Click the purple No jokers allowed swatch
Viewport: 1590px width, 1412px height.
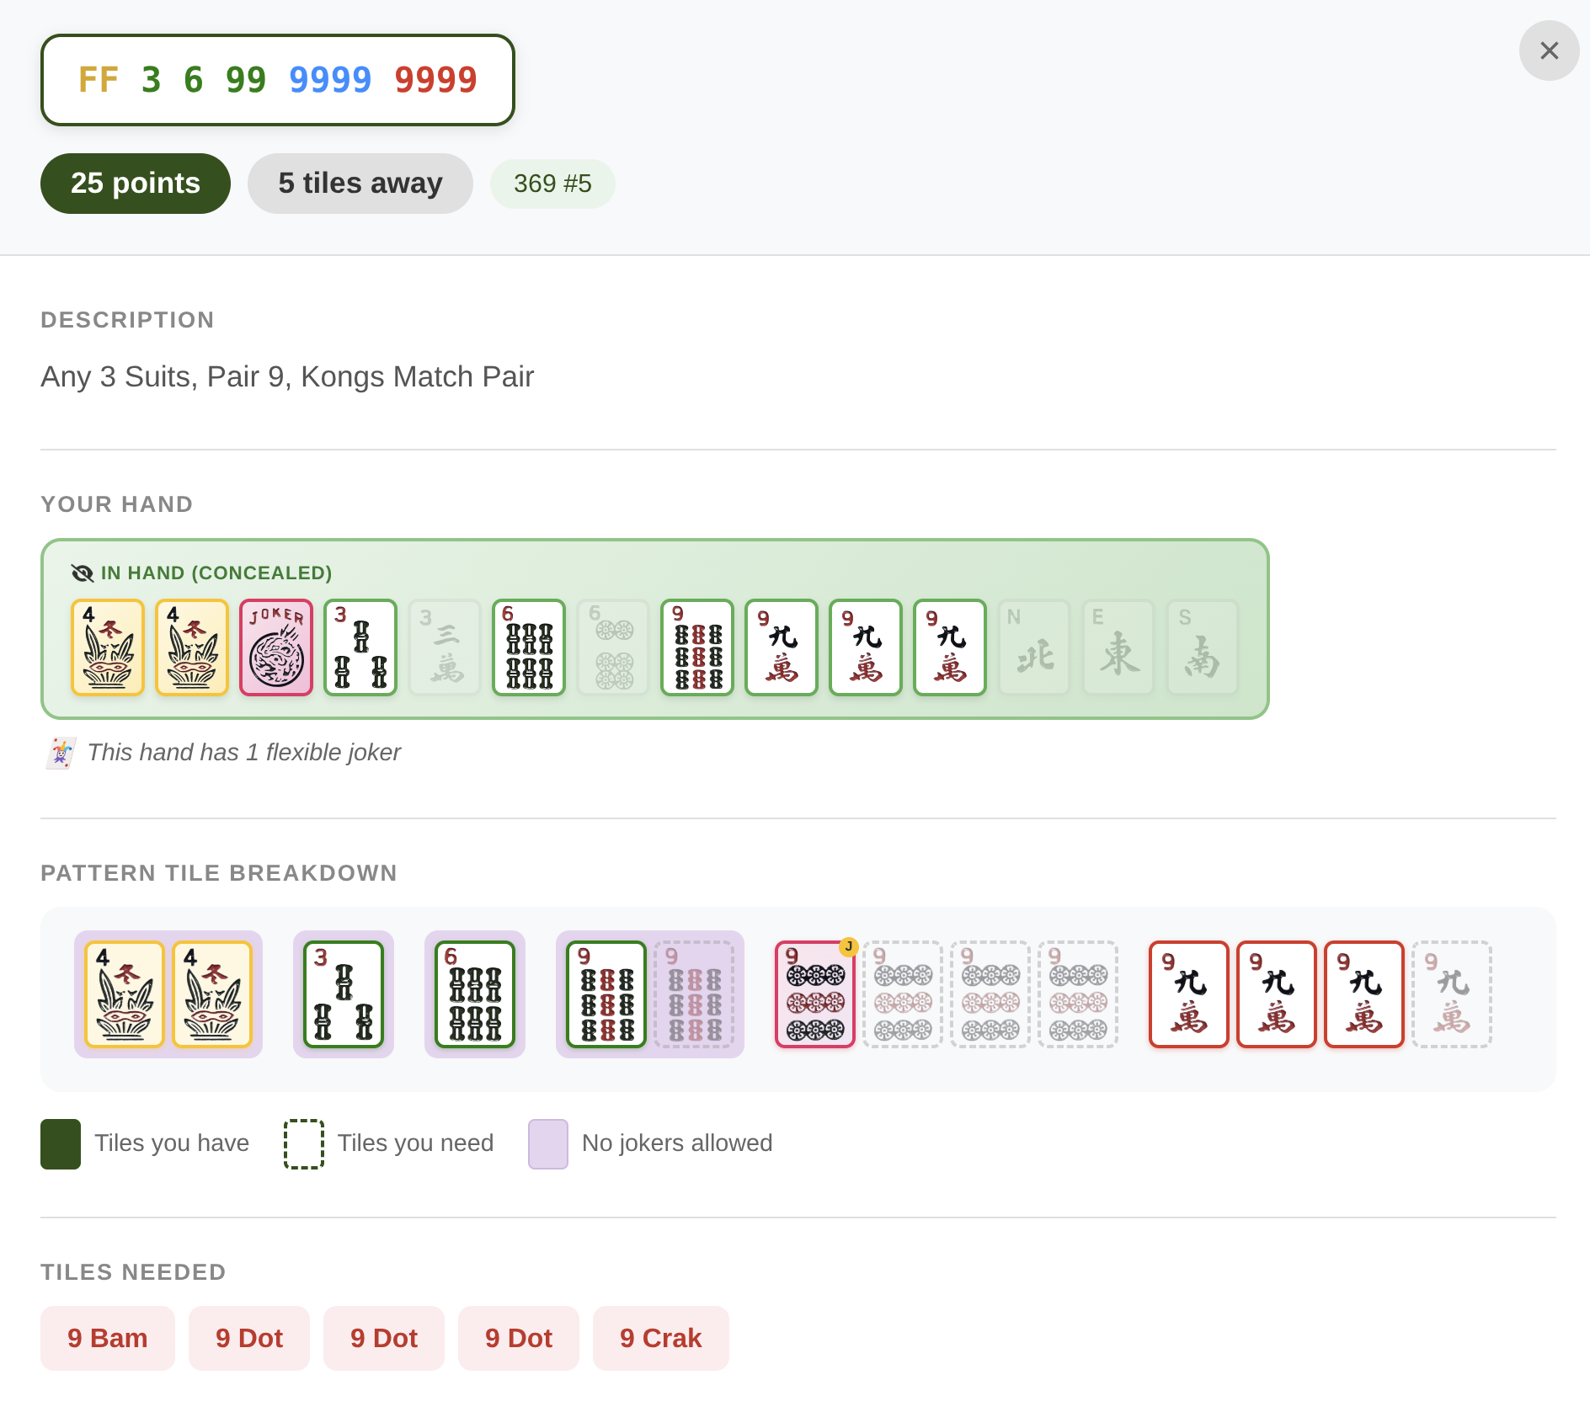pos(547,1143)
